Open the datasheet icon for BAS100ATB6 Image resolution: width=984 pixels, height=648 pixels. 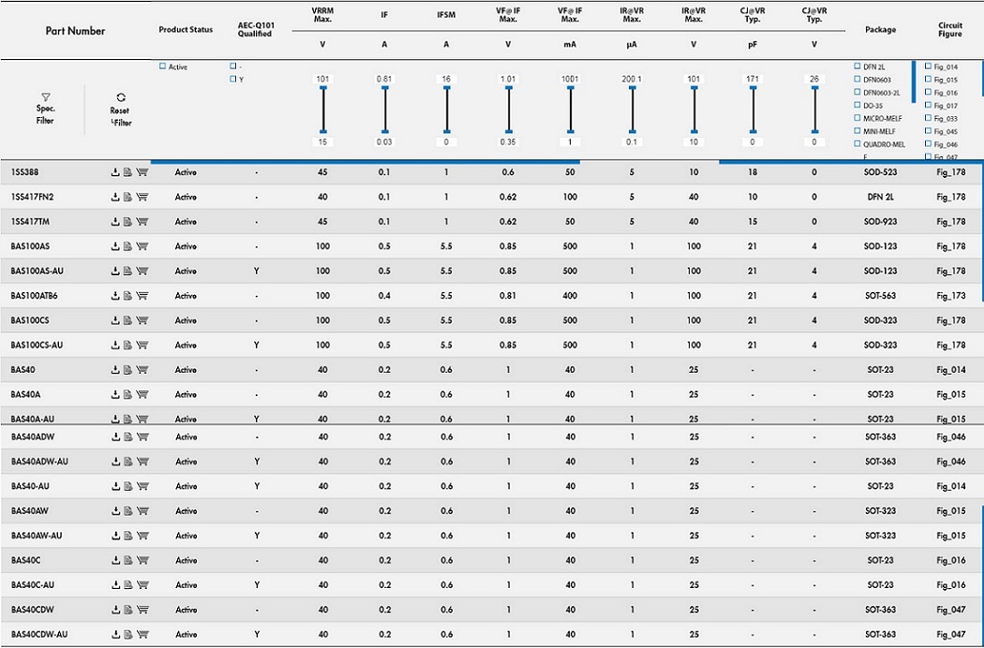(128, 296)
